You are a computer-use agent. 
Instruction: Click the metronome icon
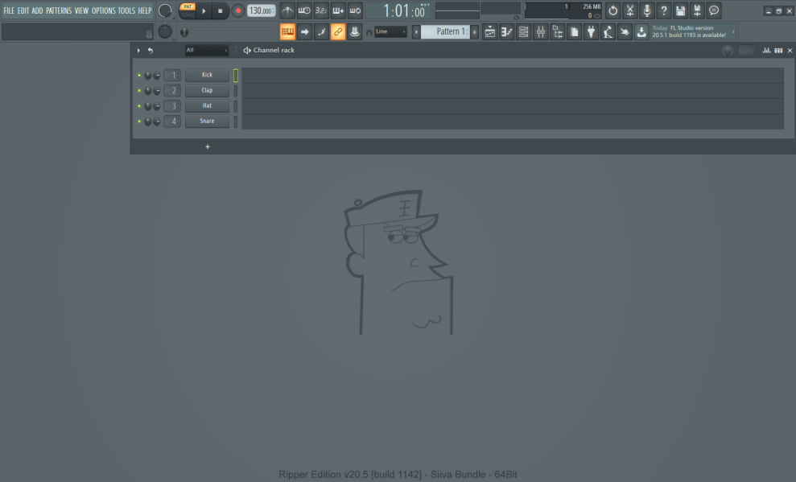tap(287, 10)
